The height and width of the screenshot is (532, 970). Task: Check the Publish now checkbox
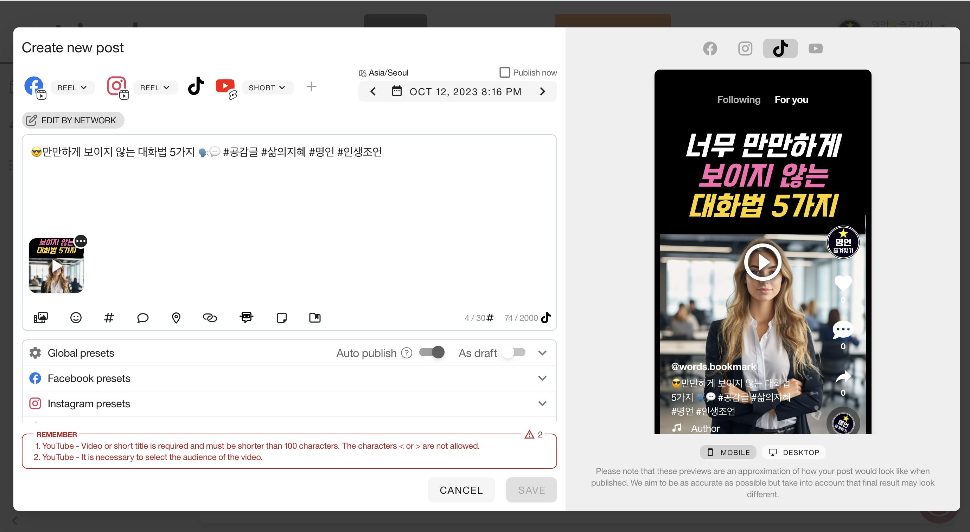pyautogui.click(x=504, y=72)
